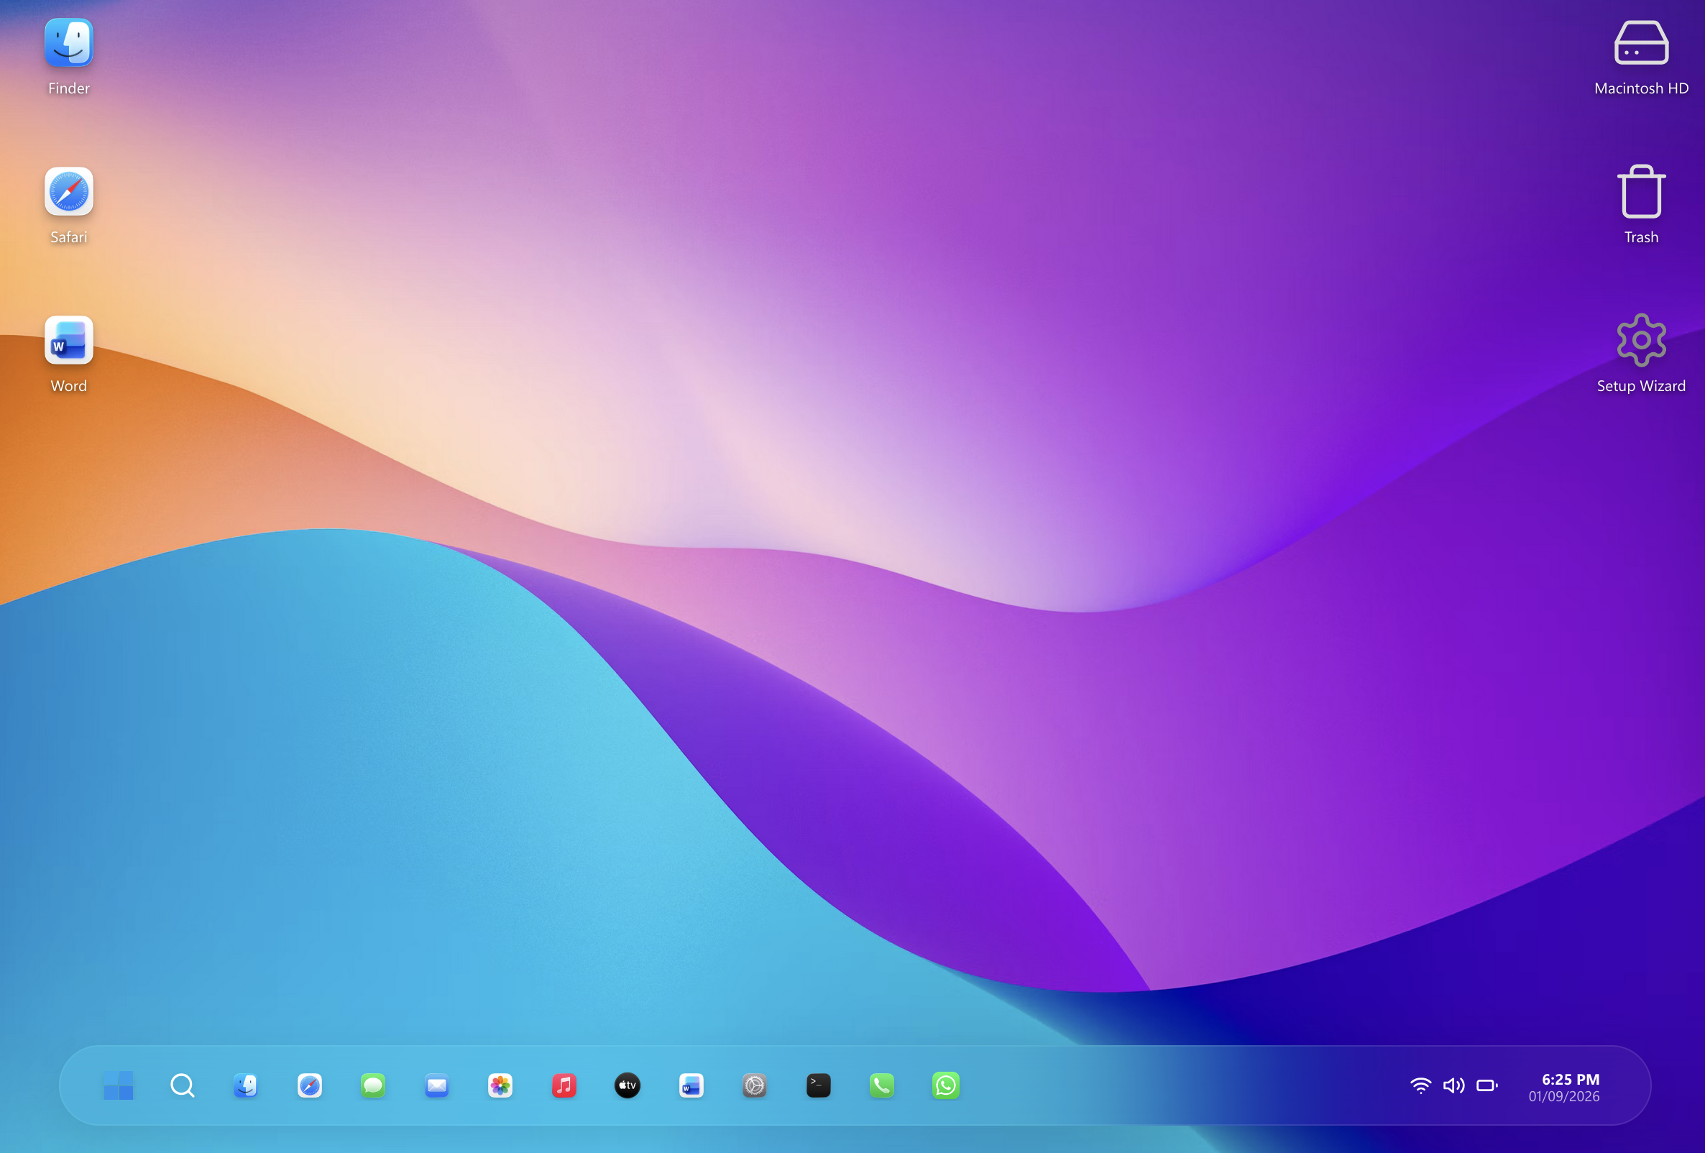The height and width of the screenshot is (1153, 1705).
Task: Click the Wi-Fi status indicator
Action: 1421,1086
